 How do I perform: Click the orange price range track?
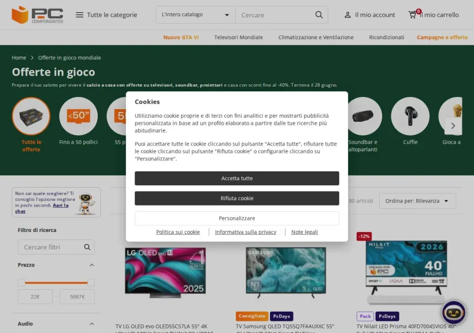coord(56,283)
